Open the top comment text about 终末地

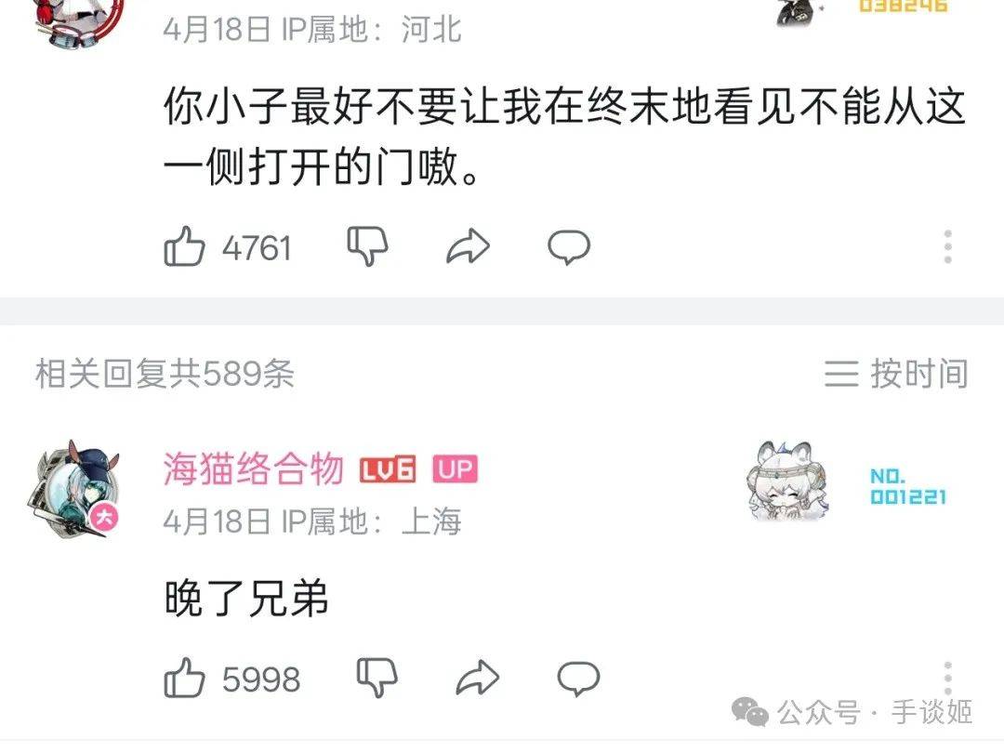pyautogui.click(x=564, y=136)
